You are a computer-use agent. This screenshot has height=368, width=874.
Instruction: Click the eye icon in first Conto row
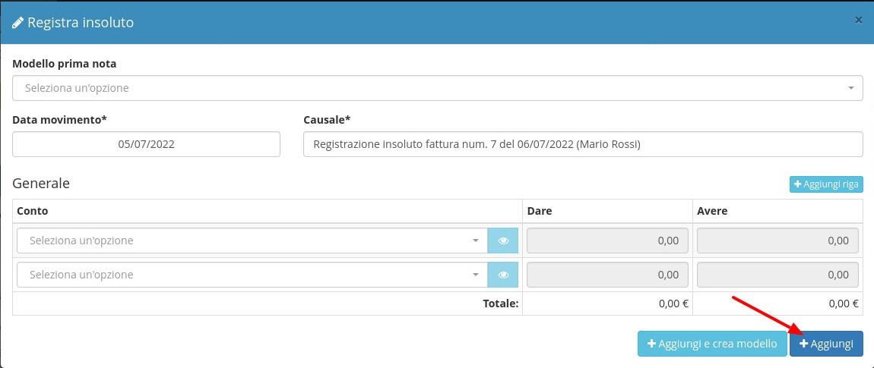point(502,241)
